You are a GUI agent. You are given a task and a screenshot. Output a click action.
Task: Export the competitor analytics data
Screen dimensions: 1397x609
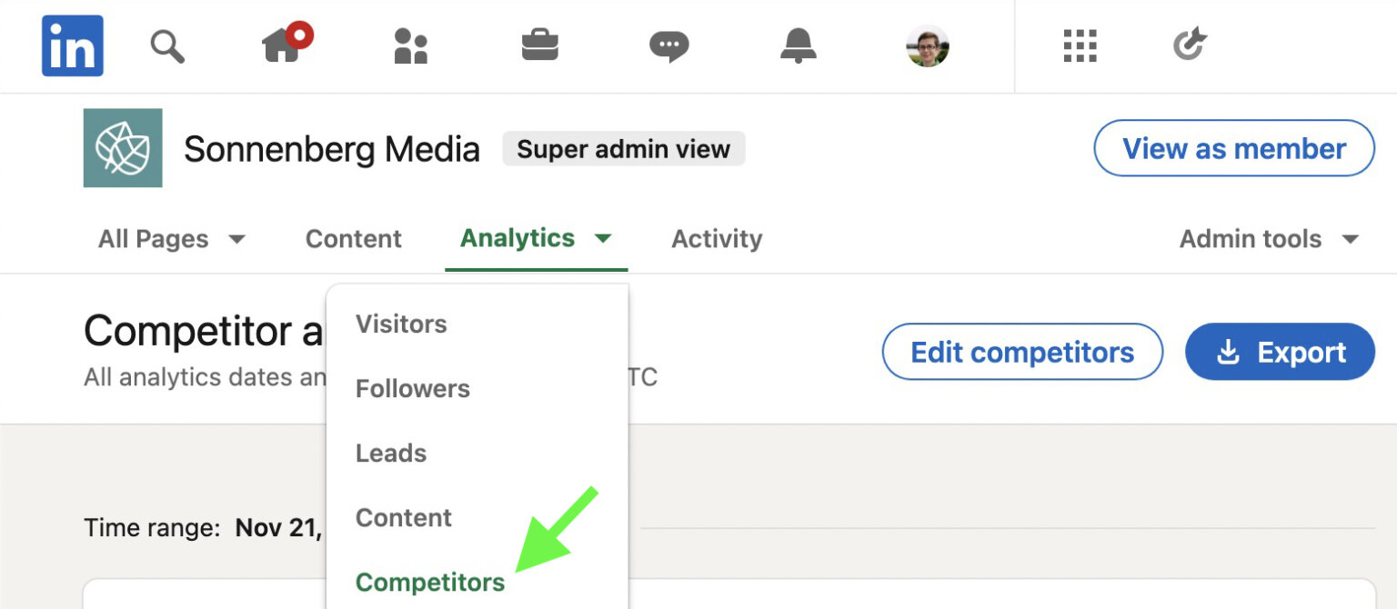pos(1280,352)
